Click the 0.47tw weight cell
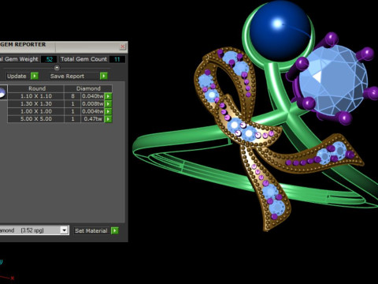This screenshot has width=378, height=284. [92, 119]
